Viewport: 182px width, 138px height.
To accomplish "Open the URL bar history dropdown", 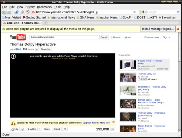I will (138, 12).
